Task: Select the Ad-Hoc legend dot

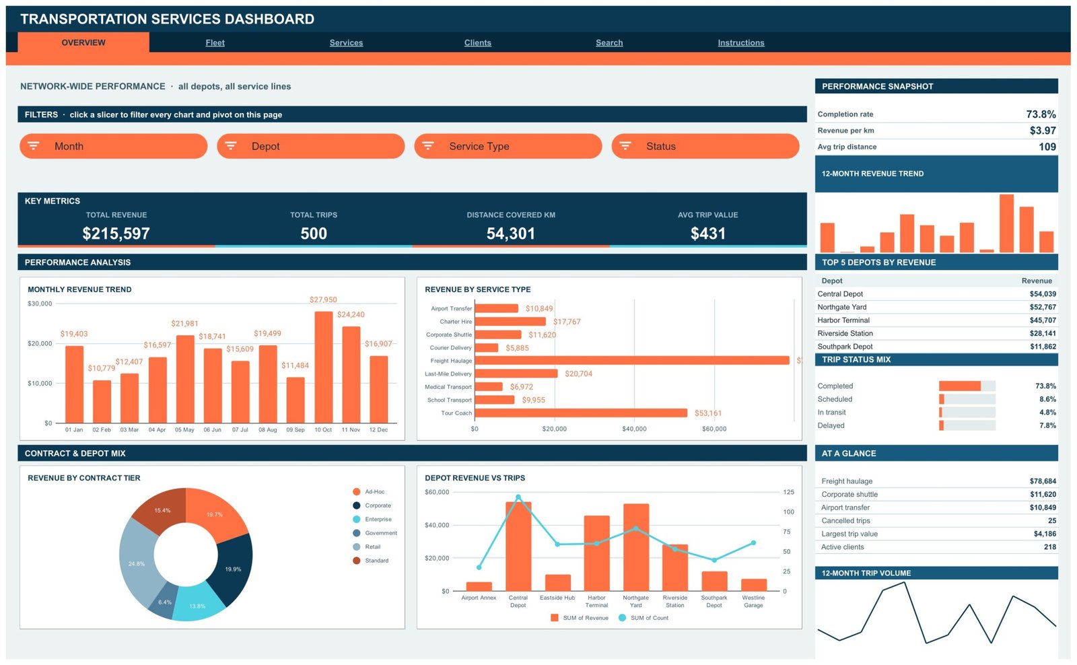Action: (x=357, y=492)
